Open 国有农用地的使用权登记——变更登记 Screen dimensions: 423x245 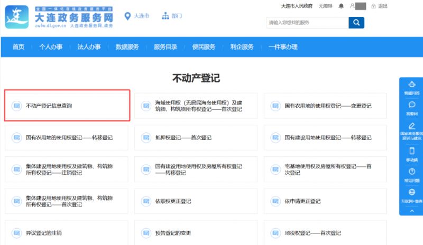click(x=325, y=106)
